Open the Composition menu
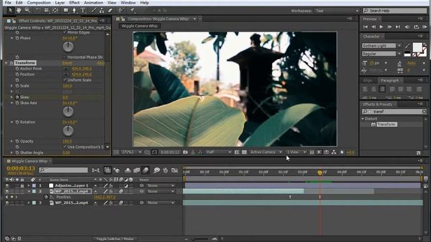Image resolution: width=431 pixels, height=242 pixels. (x=39, y=3)
